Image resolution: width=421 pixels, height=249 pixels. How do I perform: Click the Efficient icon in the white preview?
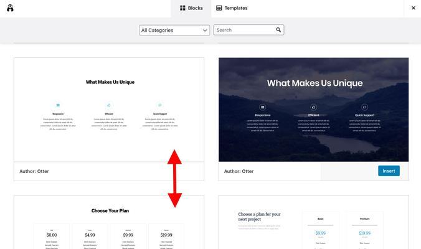pyautogui.click(x=109, y=105)
